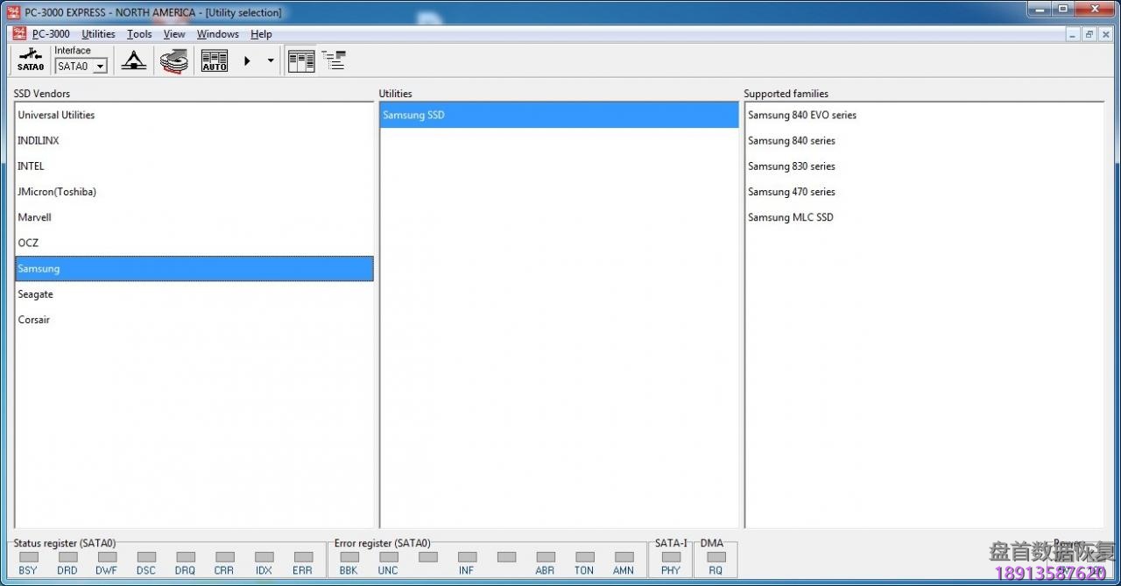Select Samsung 840 EVO series family
This screenshot has width=1121, height=586.
coord(801,115)
